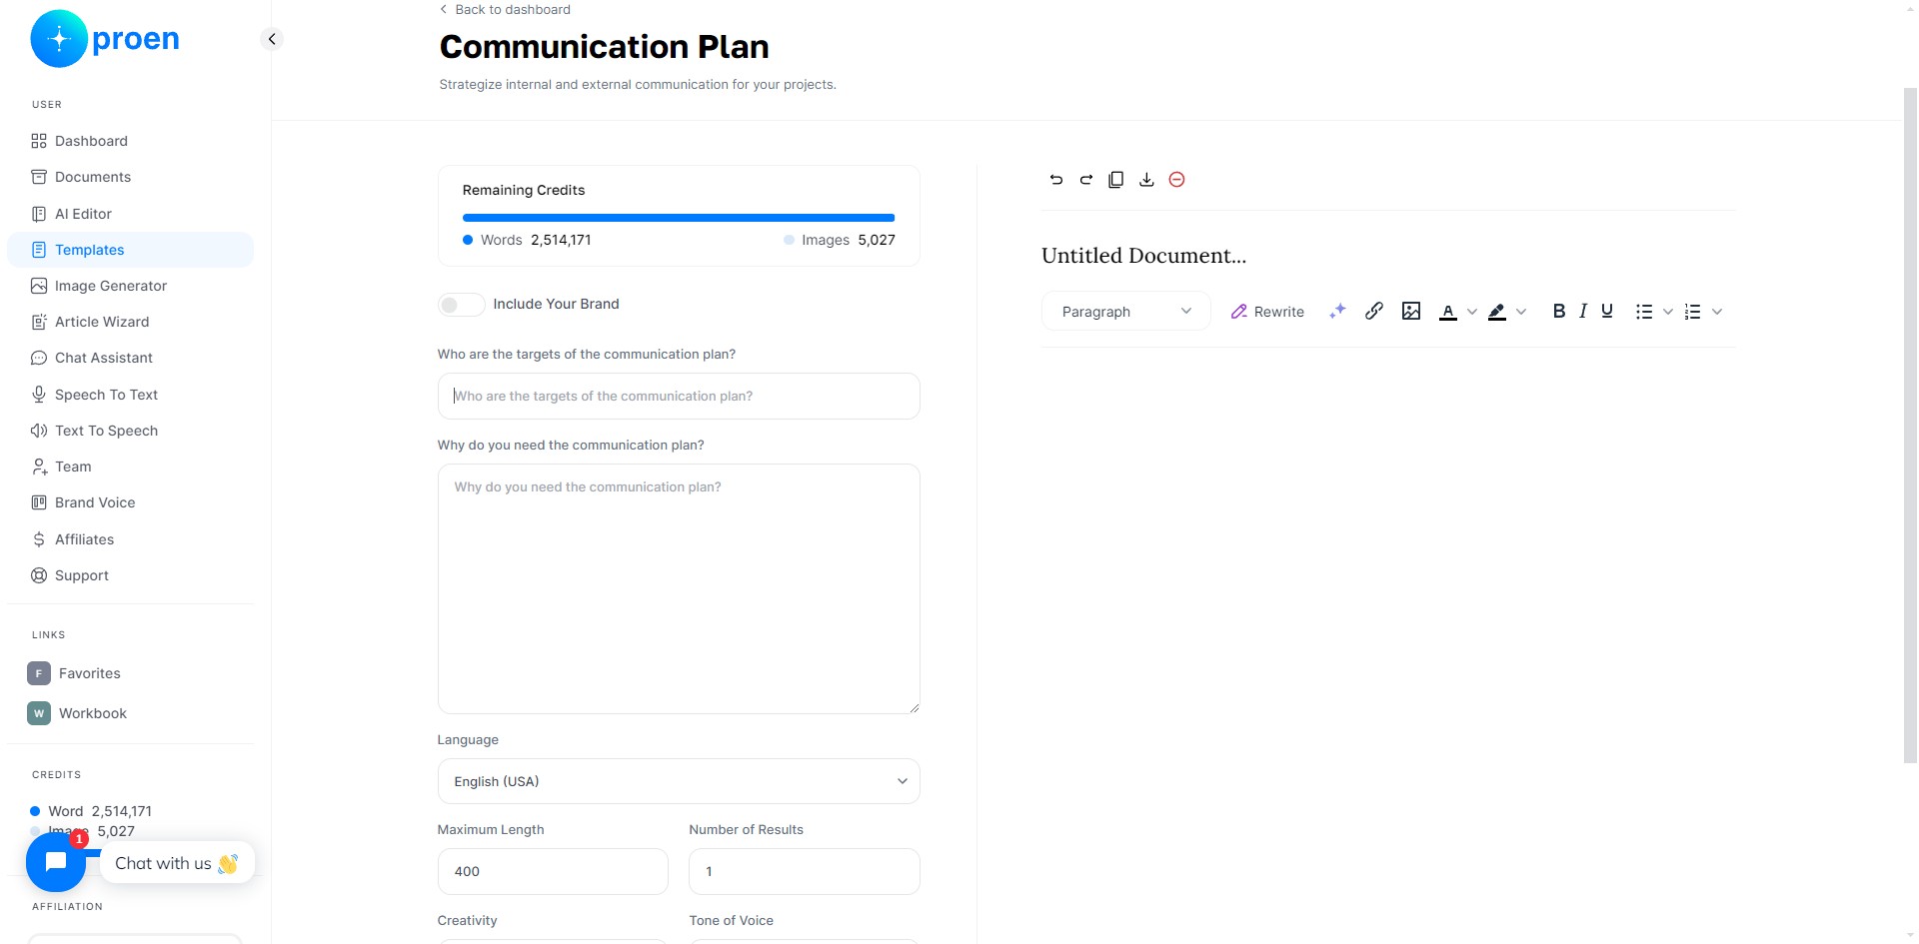
Task: Expand the text color dropdown arrow
Action: coord(1471,312)
